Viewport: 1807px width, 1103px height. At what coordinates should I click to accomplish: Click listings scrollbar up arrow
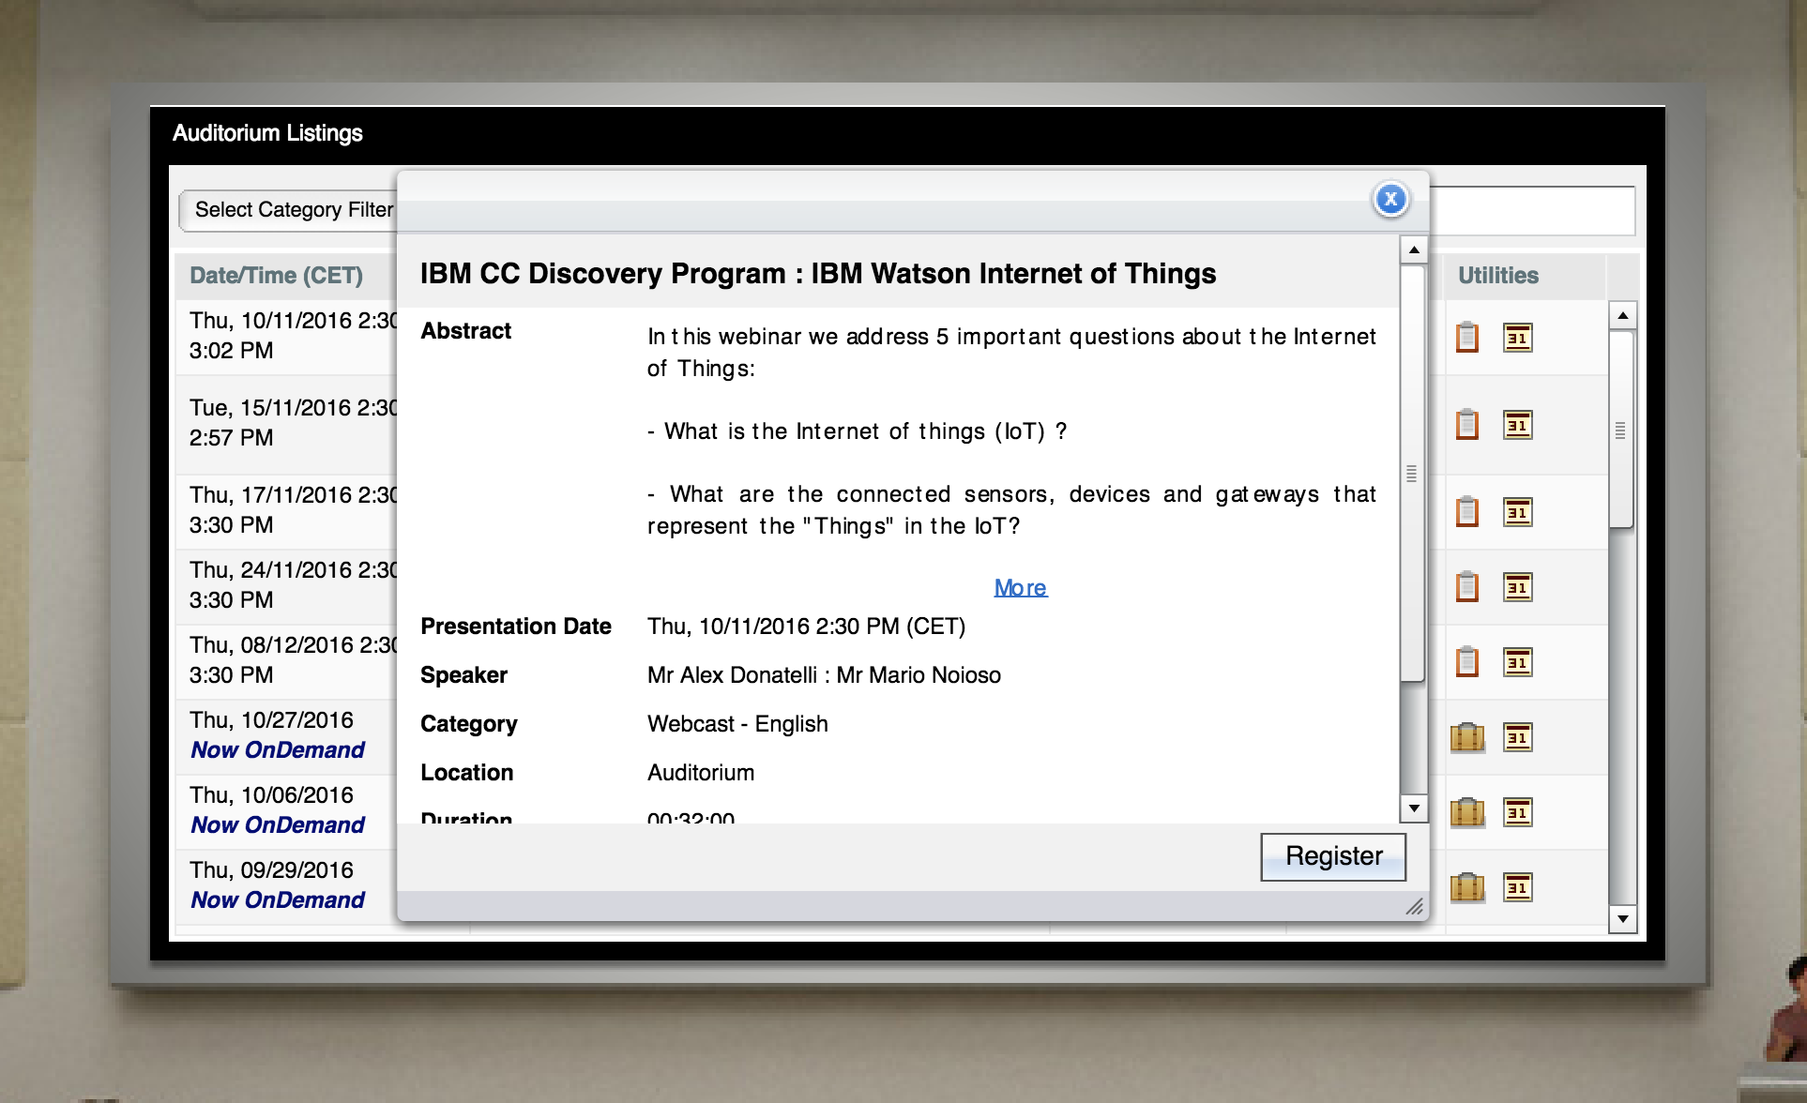1623,316
